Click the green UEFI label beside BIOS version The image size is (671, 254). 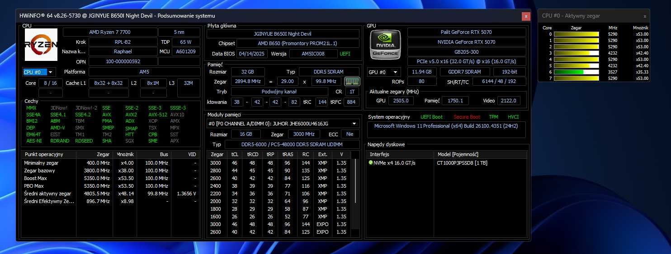[345, 53]
